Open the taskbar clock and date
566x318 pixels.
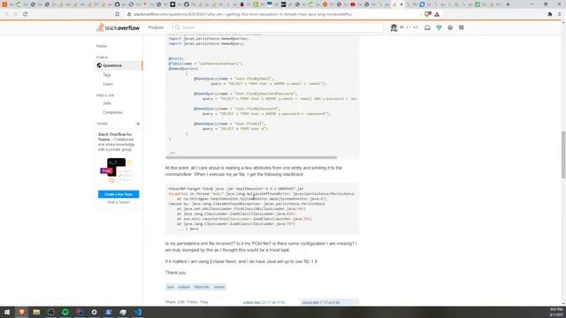(x=556, y=312)
